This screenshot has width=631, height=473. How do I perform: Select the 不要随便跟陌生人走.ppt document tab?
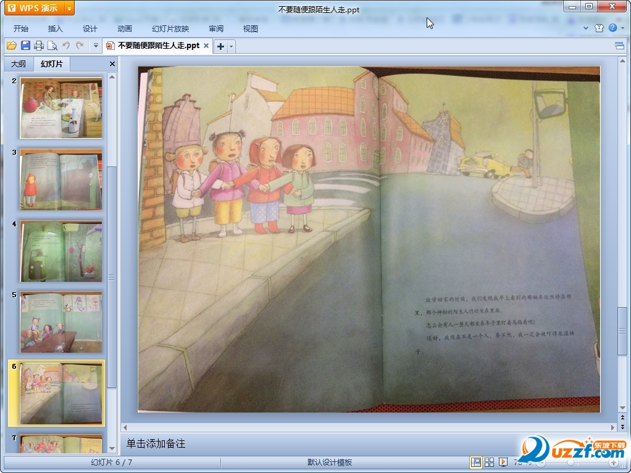coord(159,46)
